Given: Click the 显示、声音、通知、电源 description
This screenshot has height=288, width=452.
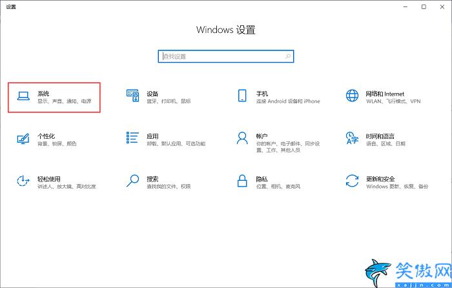Looking at the screenshot, I should tap(65, 101).
